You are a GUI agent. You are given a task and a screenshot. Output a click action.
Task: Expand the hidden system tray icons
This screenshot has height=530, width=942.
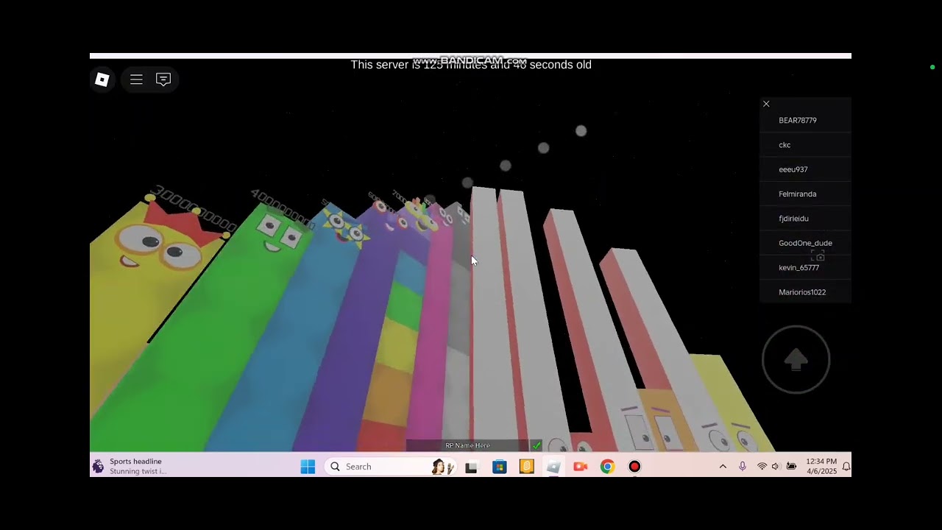pyautogui.click(x=723, y=467)
